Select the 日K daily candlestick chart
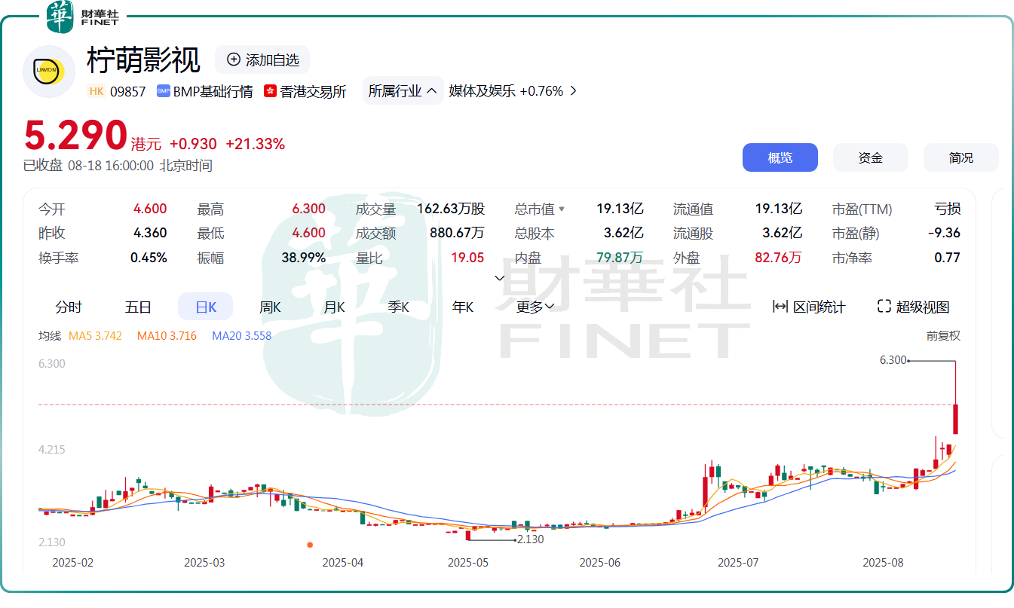Screen dimensions: 1014x608 [206, 307]
